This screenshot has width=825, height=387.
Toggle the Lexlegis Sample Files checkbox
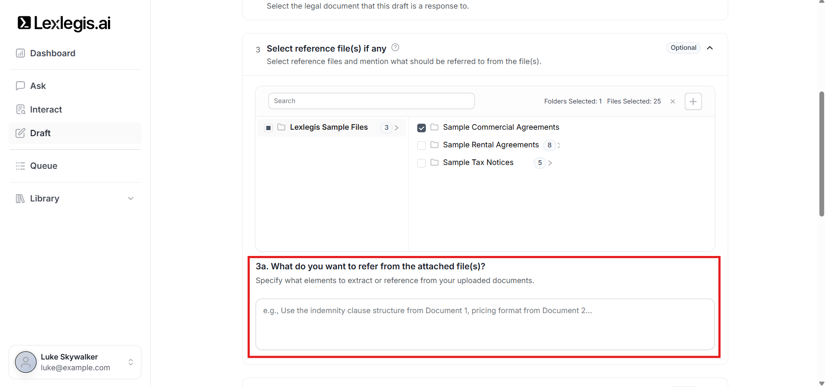coord(268,128)
